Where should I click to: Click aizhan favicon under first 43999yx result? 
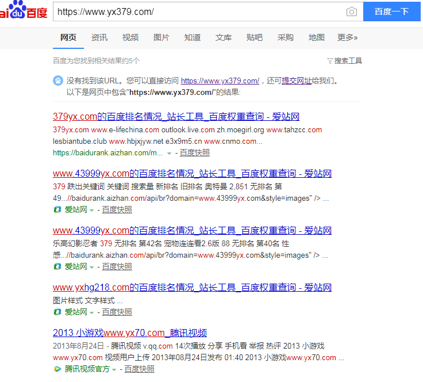coord(57,209)
